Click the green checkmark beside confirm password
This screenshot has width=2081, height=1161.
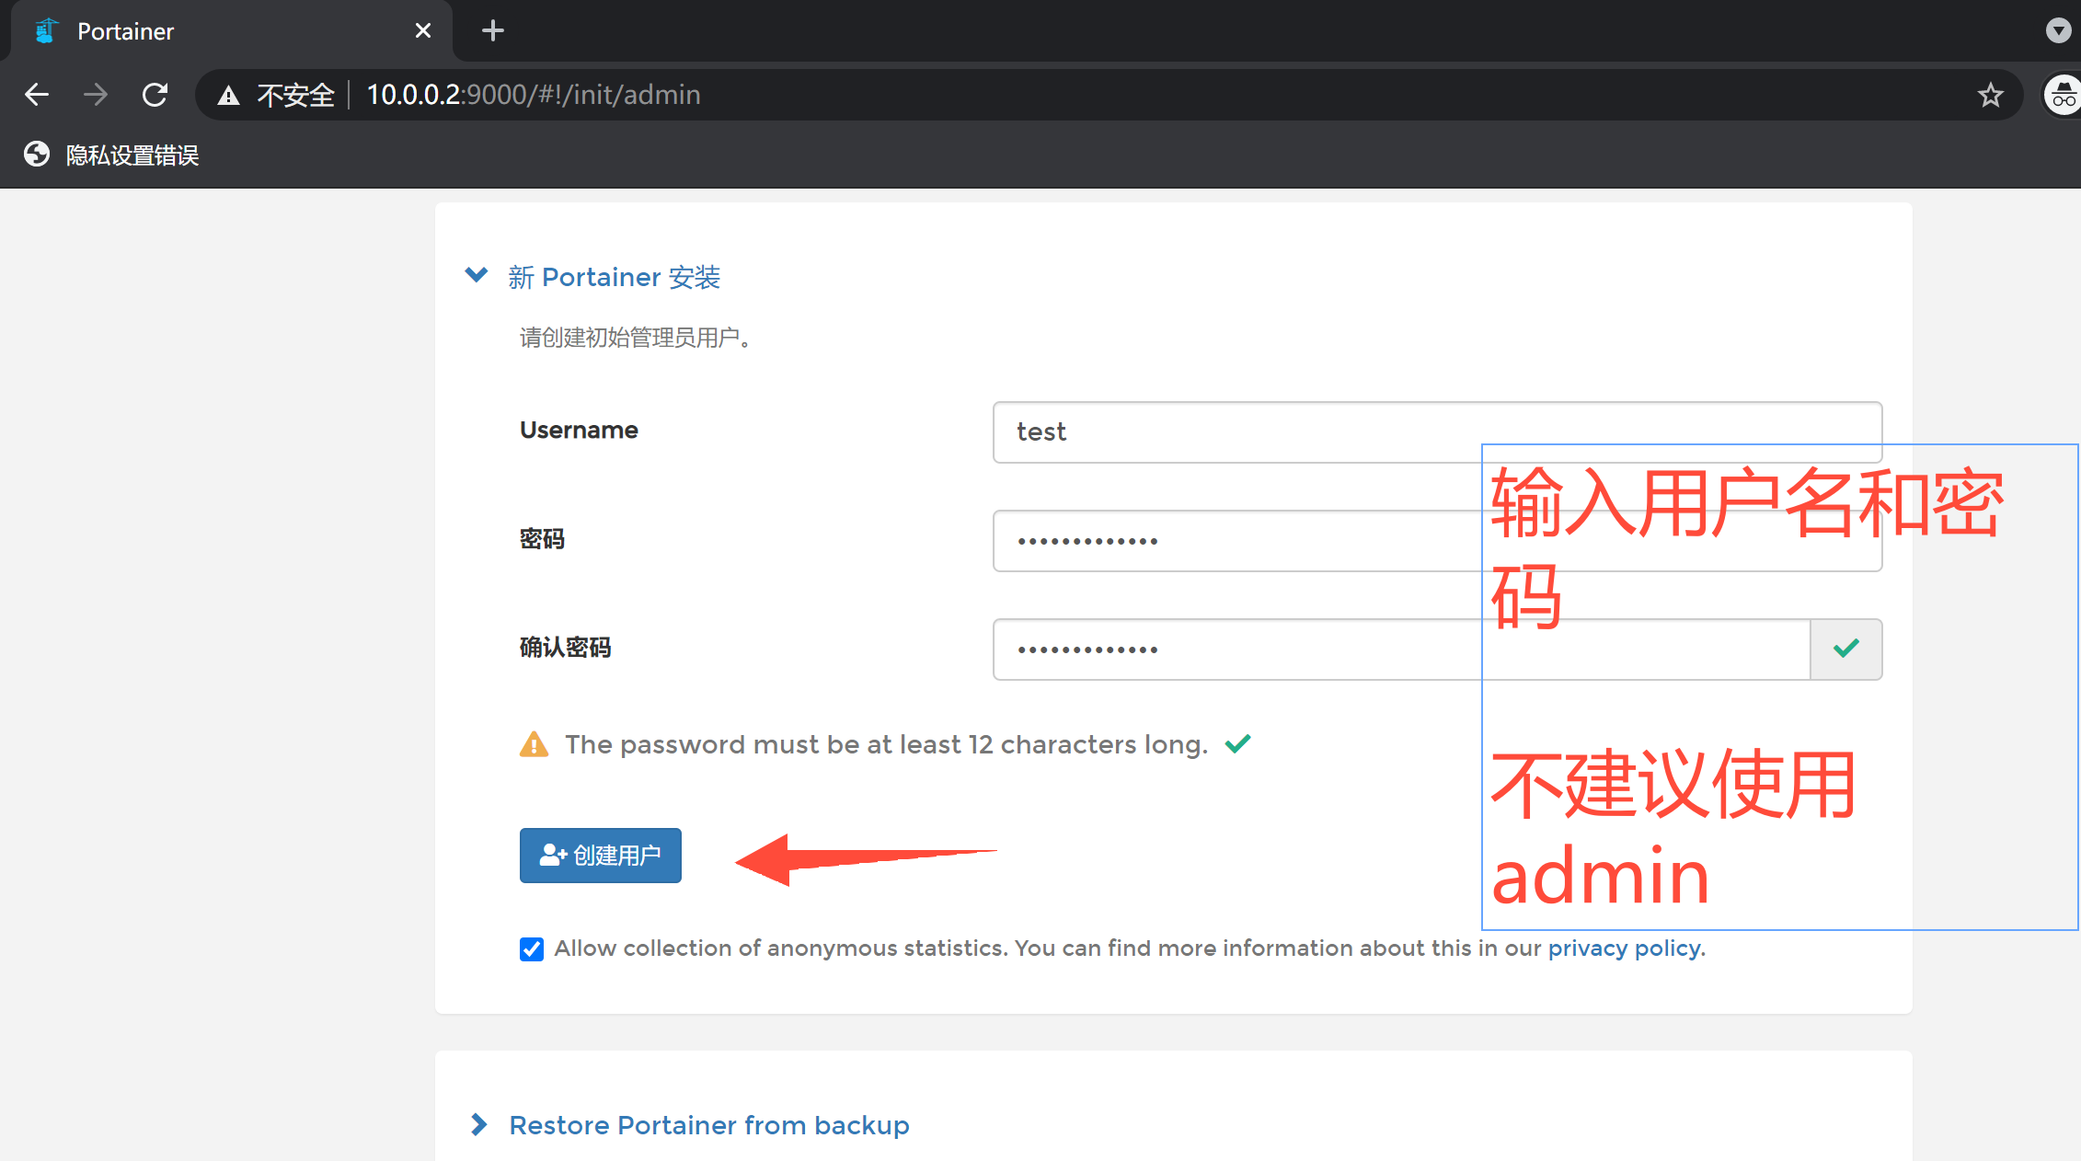tap(1845, 649)
